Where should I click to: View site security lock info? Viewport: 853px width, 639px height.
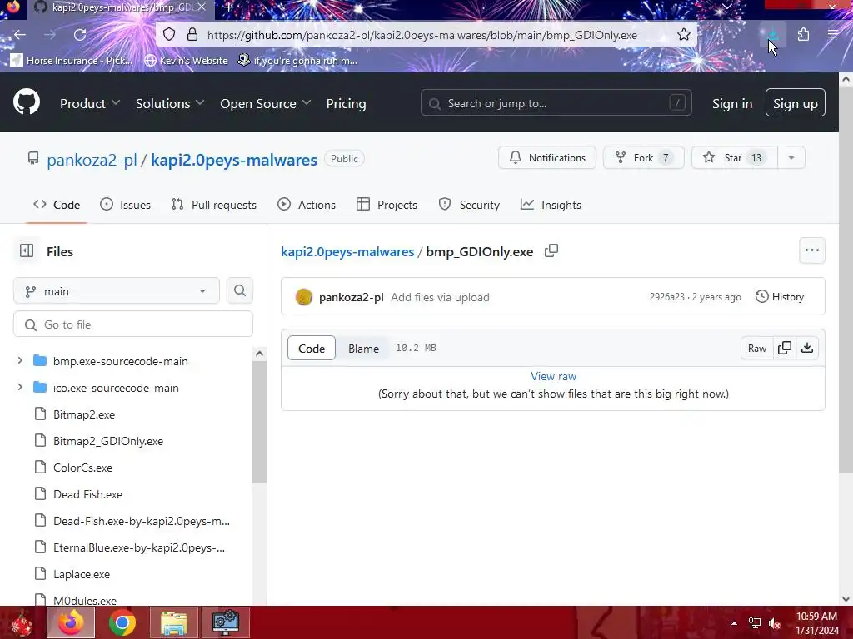pos(192,35)
